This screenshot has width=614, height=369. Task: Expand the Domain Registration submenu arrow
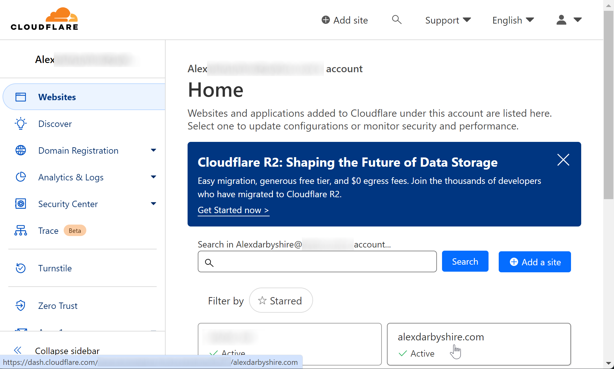[153, 150]
